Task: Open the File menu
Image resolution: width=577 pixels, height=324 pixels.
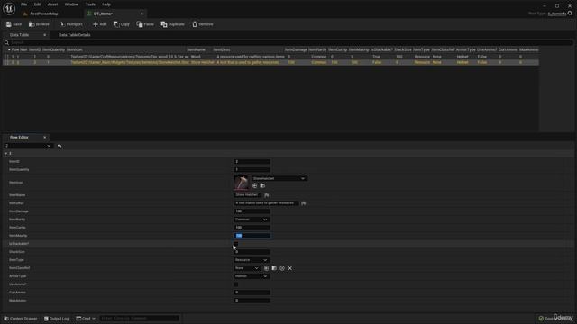Action: [x=24, y=4]
